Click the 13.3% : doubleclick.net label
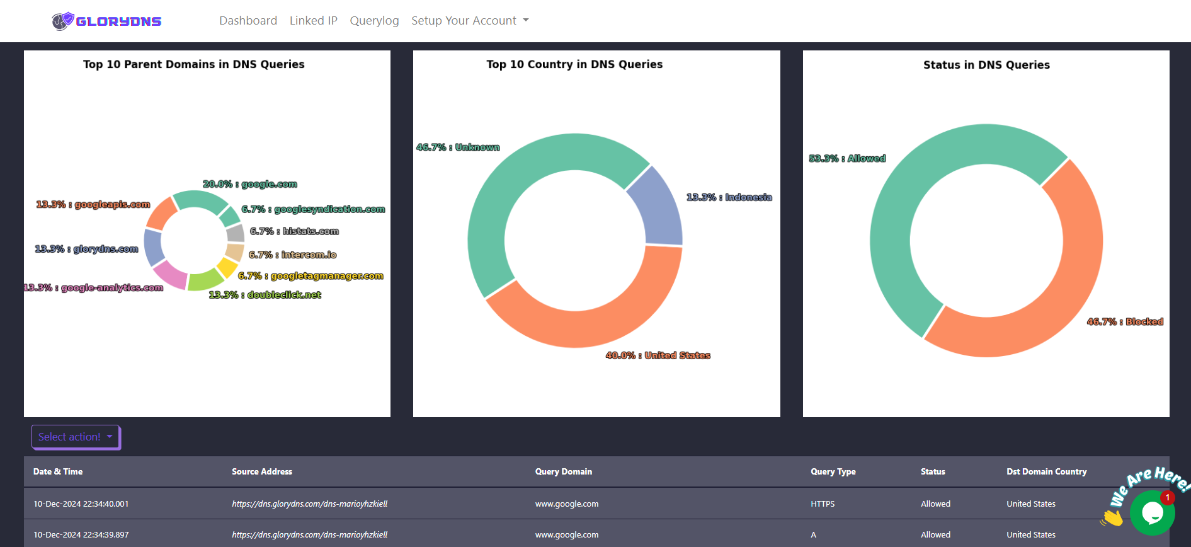The height and width of the screenshot is (547, 1191). click(x=265, y=295)
